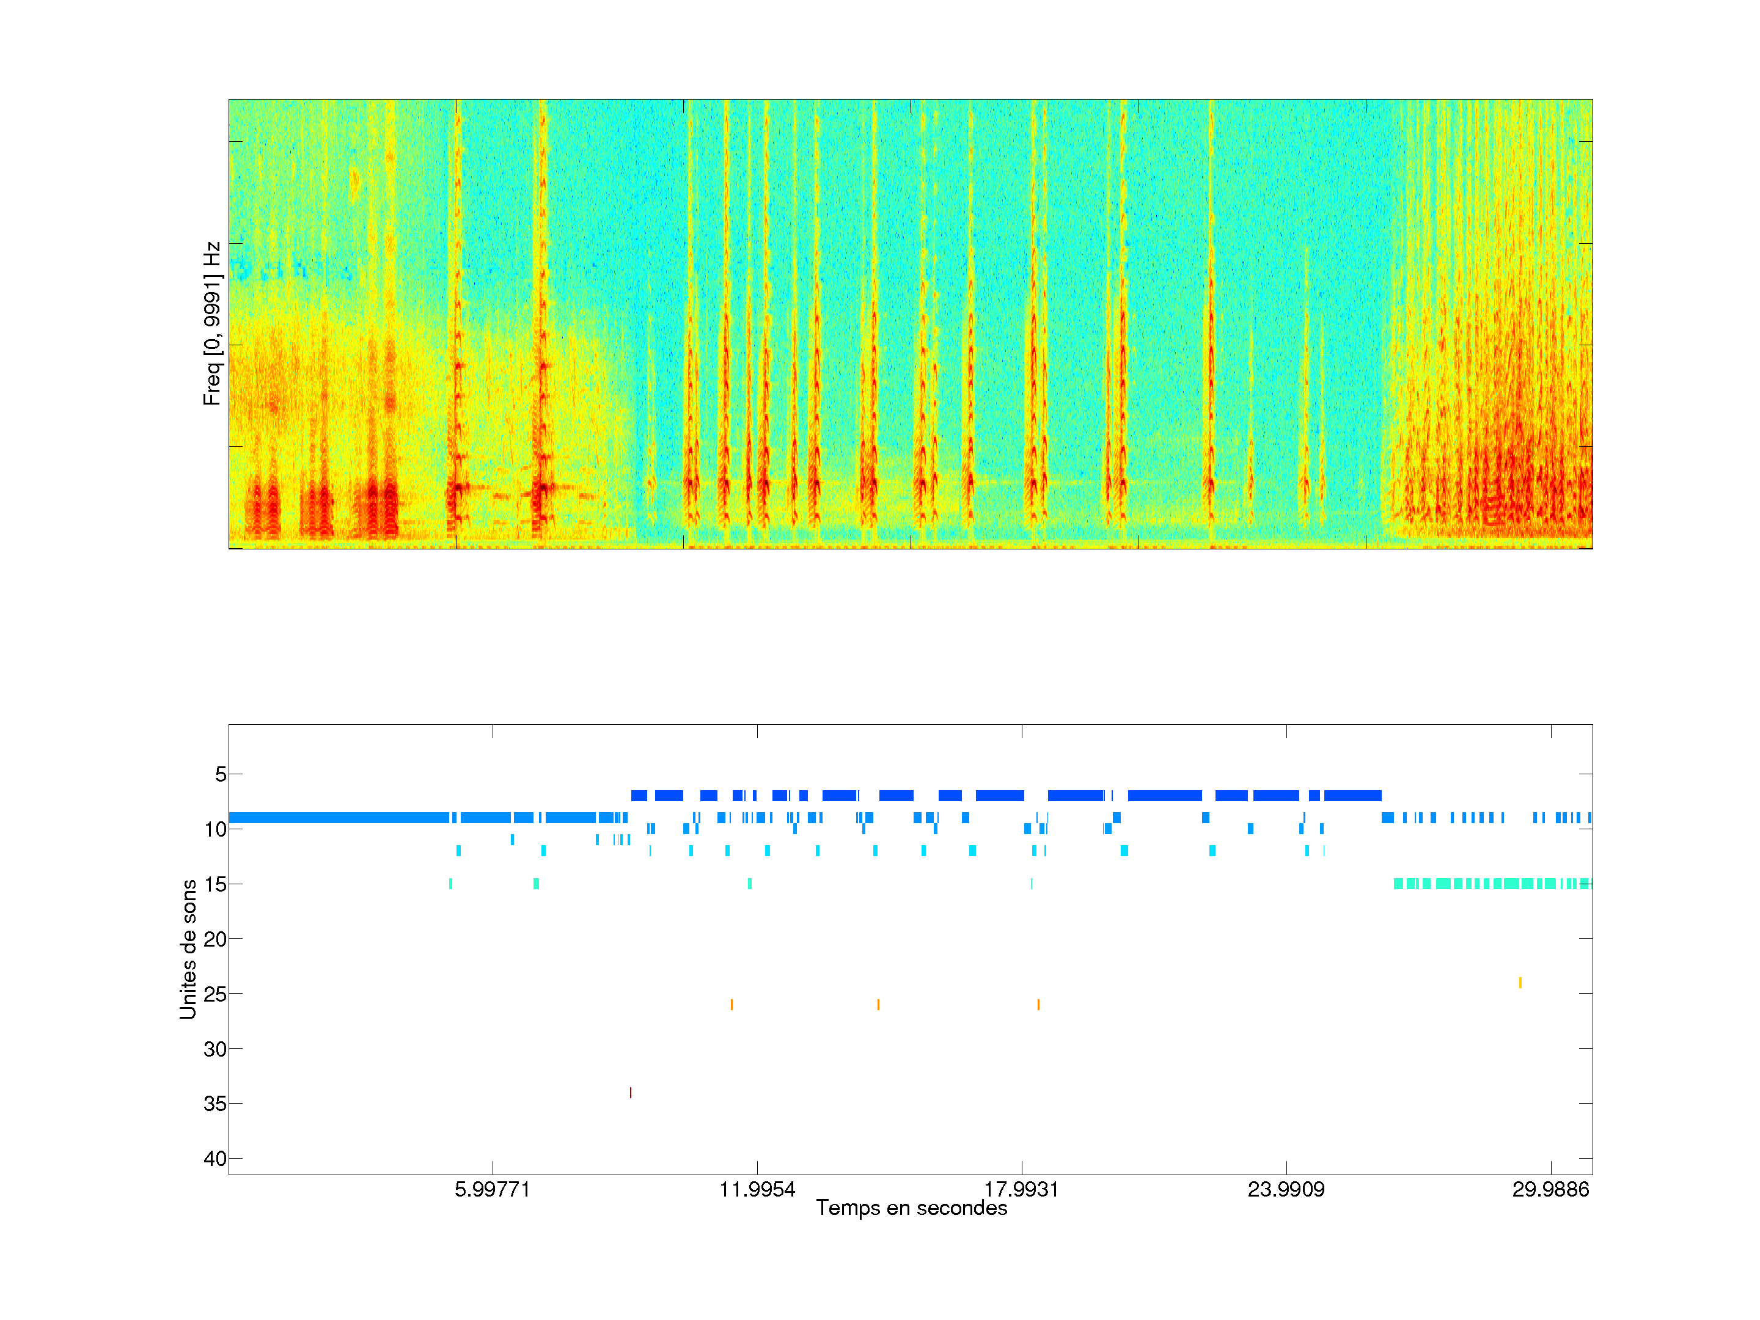Click the y-axis tick label 5
1760x1320 pixels.
[221, 774]
